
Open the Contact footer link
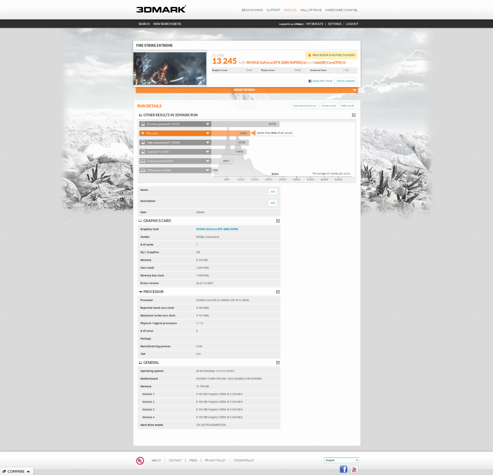175,461
